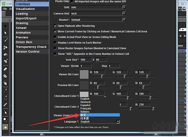Screen dimensions: 188x137
Task: Select the Zoom magnifier tool
Action: coord(5,119)
